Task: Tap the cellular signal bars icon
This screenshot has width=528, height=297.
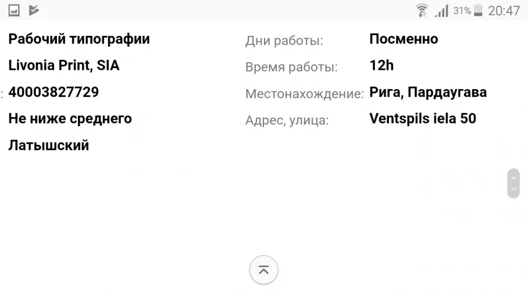Action: [441, 11]
